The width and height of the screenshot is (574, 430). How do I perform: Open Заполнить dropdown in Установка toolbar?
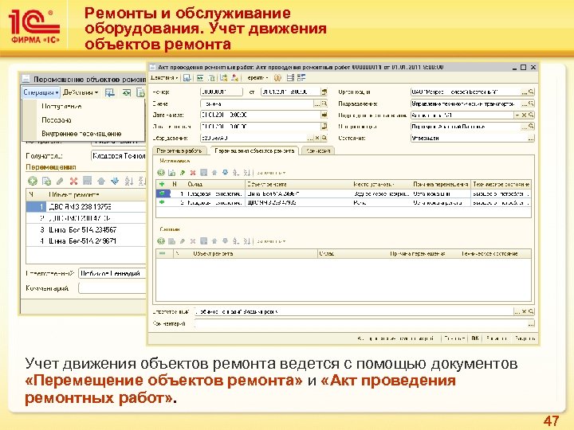271,173
